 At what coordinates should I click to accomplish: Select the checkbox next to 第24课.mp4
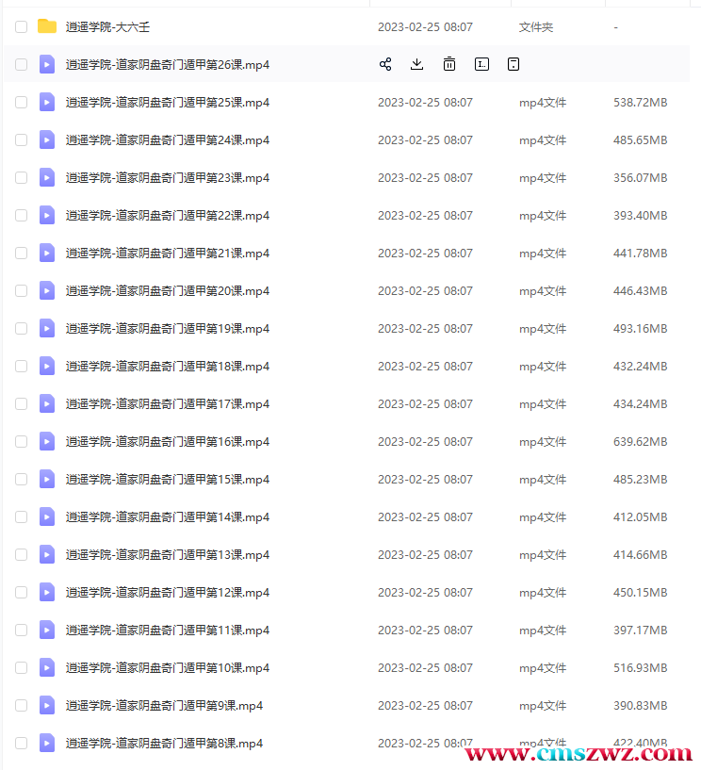coord(22,140)
